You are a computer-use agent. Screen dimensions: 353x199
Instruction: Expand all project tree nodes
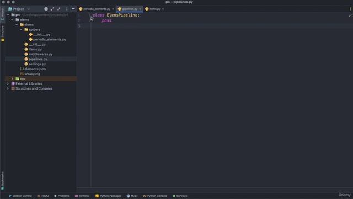52,9
